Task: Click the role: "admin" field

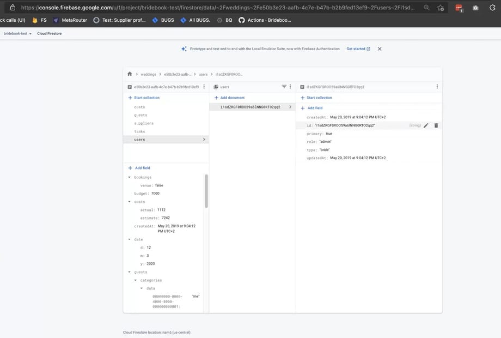Action: pos(319,142)
